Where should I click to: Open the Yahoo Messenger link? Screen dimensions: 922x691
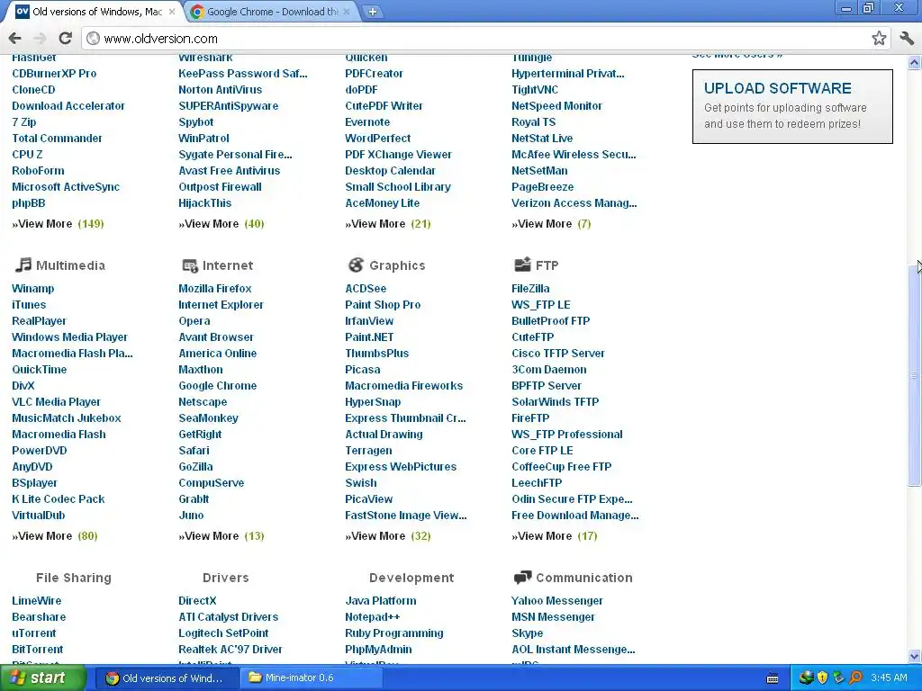click(x=557, y=601)
